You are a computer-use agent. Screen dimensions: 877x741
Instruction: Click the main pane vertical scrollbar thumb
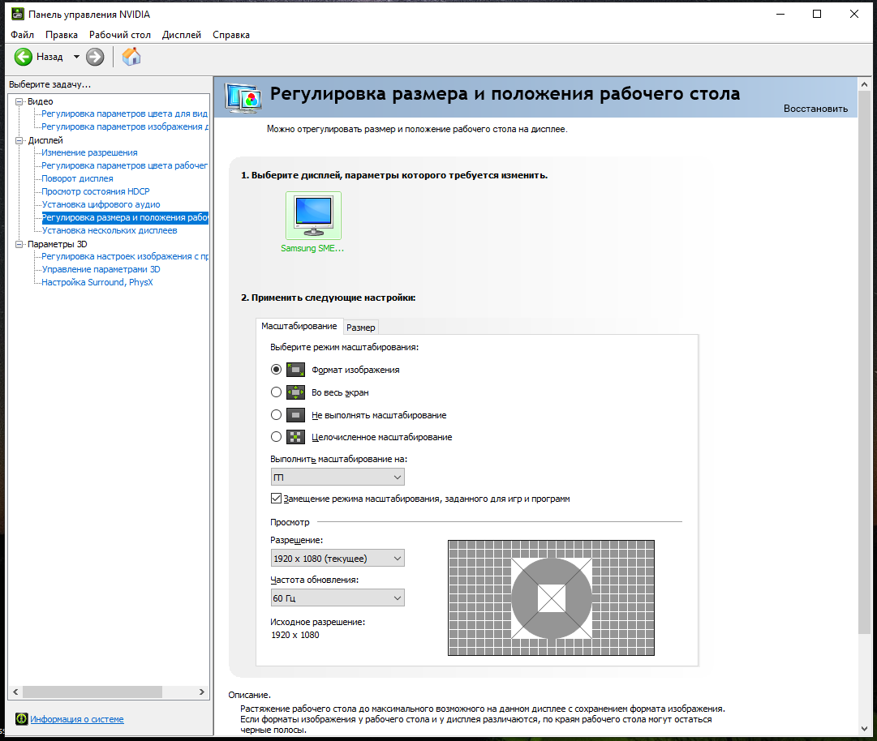[864, 362]
